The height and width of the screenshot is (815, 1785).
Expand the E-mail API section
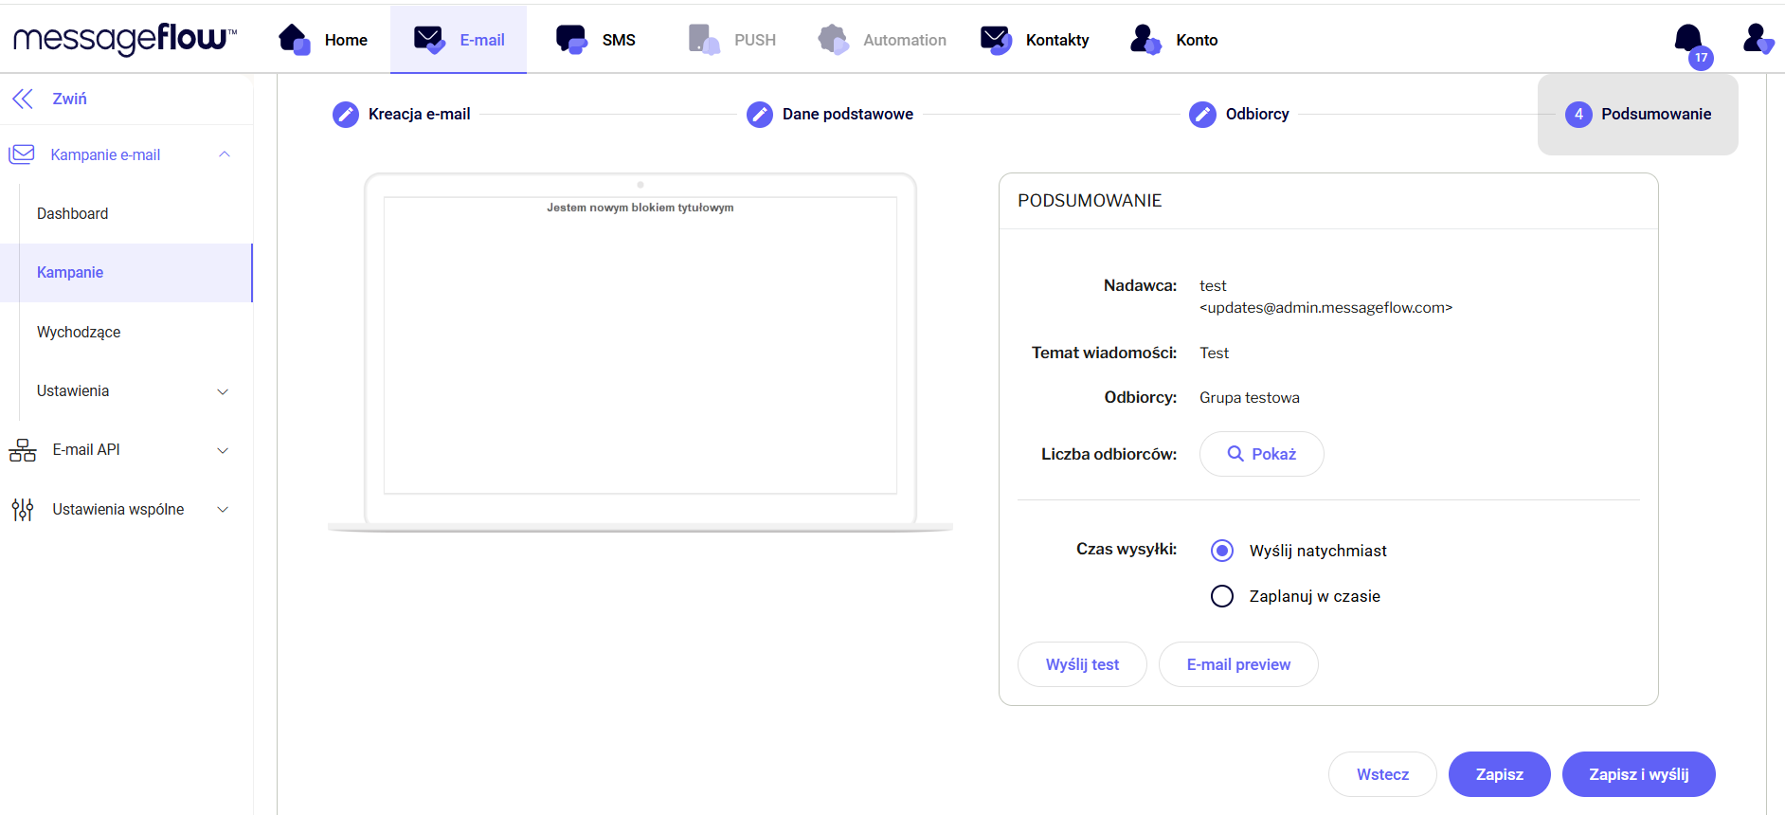pos(223,450)
